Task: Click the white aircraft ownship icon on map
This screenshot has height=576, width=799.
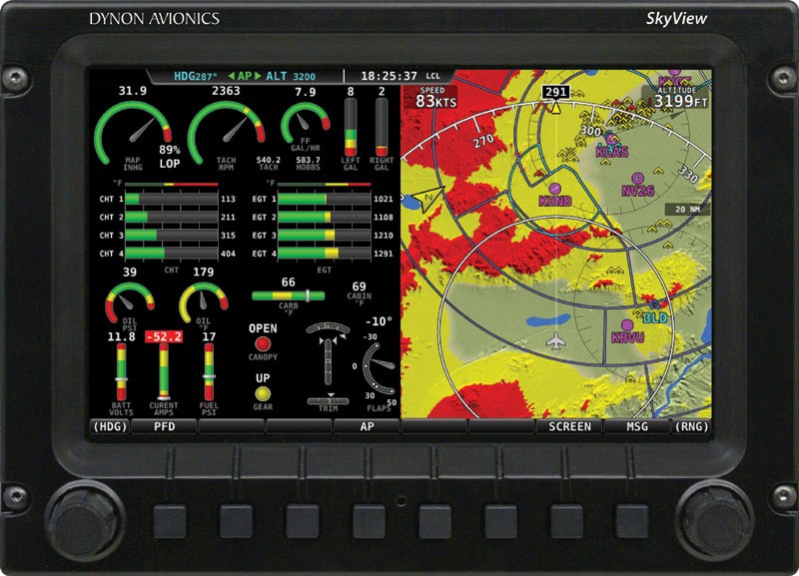Action: [x=556, y=340]
